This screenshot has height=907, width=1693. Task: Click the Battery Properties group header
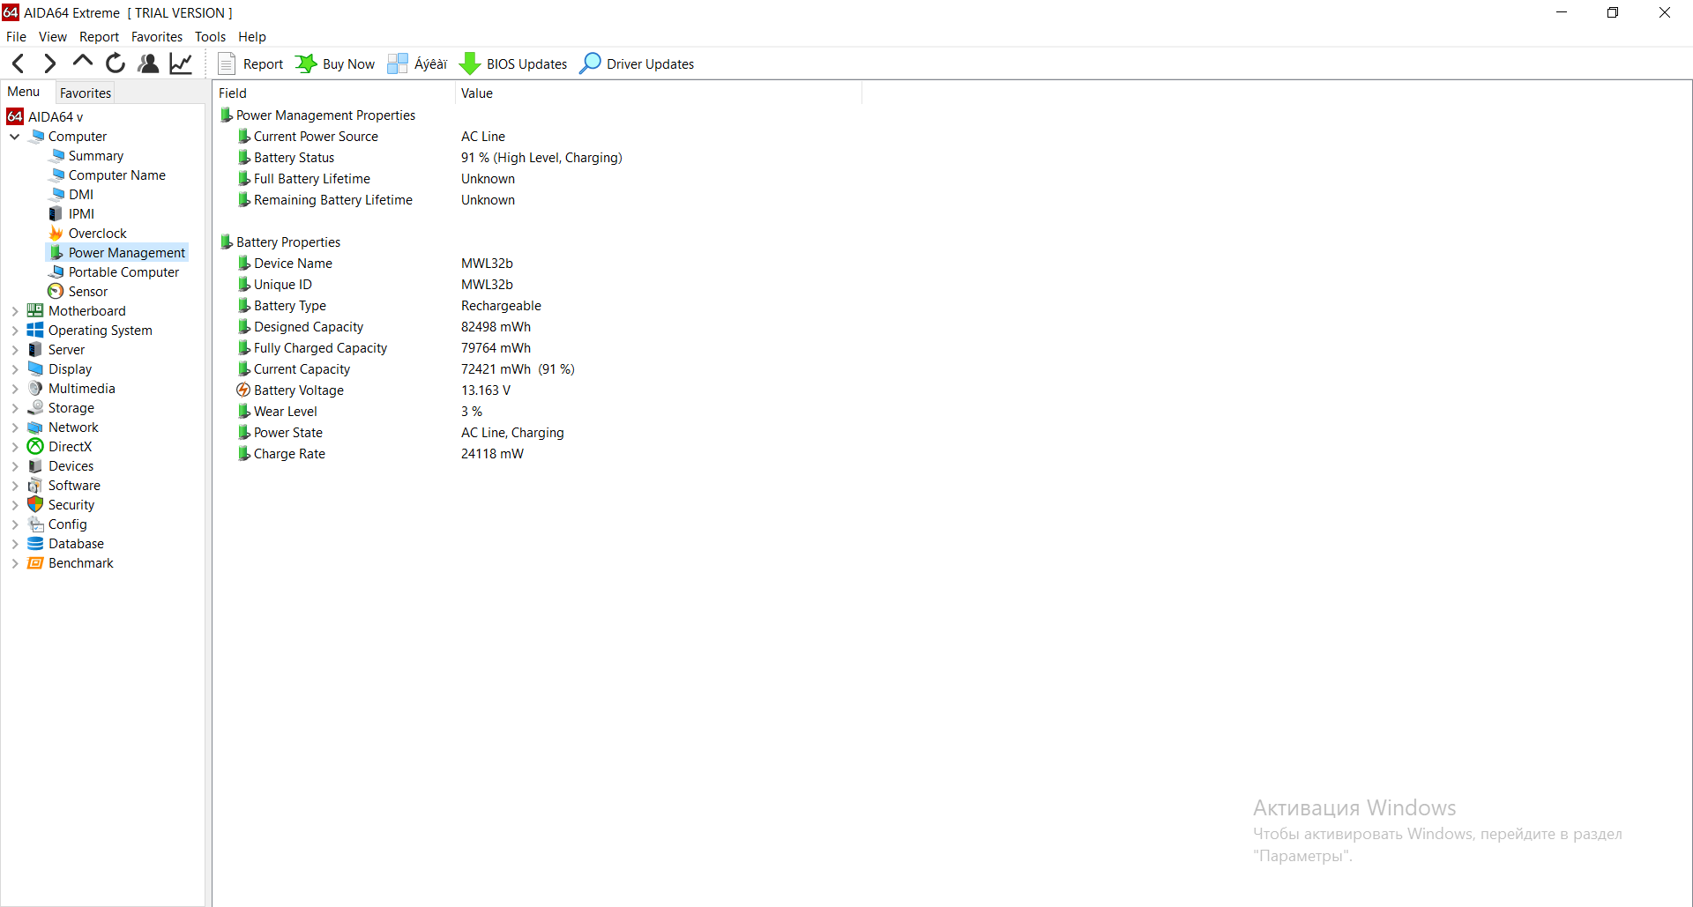click(280, 242)
